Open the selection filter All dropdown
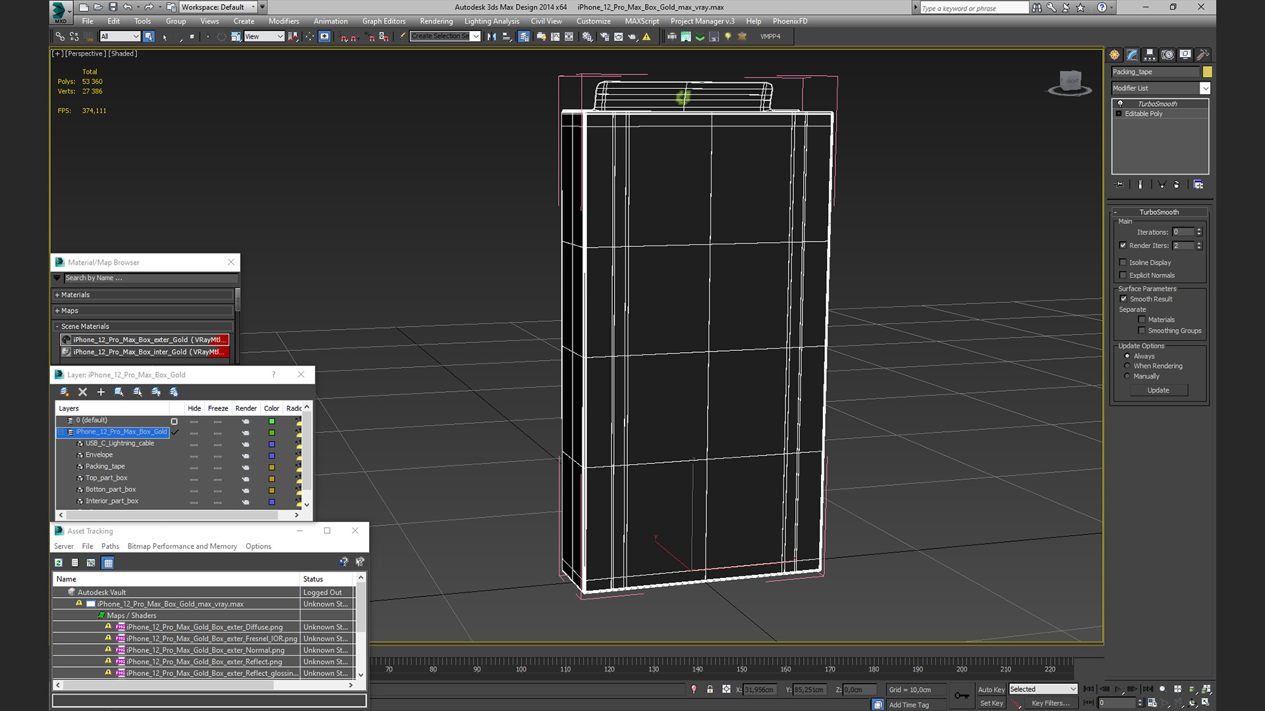Image resolution: width=1265 pixels, height=711 pixels. 120,37
